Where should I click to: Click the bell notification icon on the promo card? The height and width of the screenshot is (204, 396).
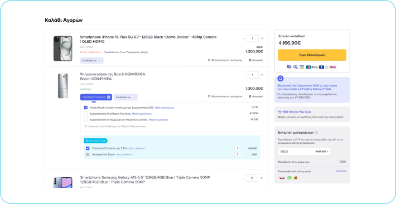(x=281, y=78)
